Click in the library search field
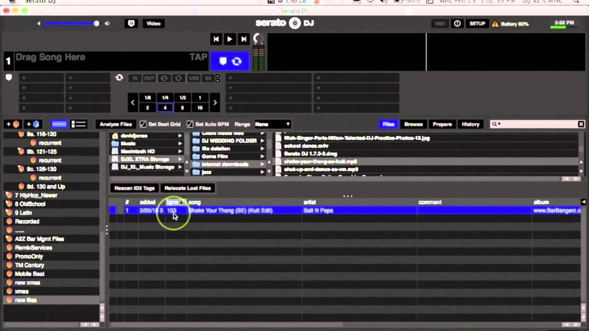Image resolution: width=589 pixels, height=331 pixels. click(537, 124)
